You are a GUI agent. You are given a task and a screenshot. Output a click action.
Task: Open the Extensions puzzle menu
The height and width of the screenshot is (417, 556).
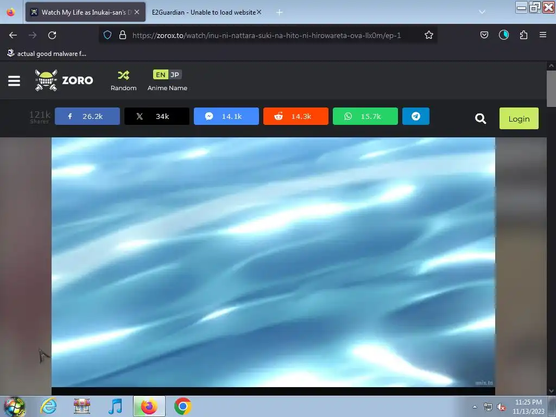[523, 35]
